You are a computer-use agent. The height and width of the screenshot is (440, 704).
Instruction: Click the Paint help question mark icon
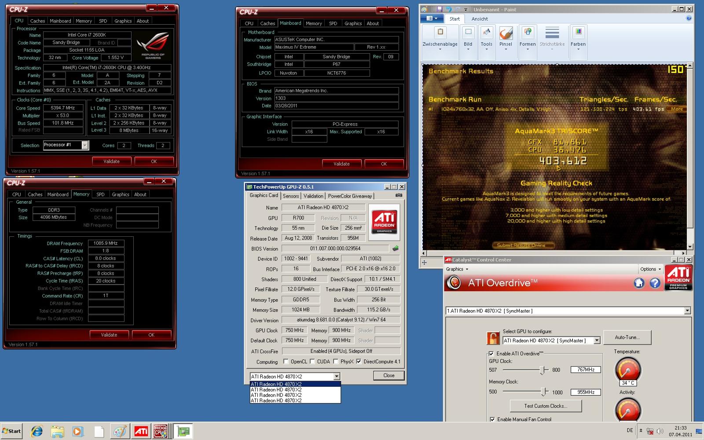pos(689,18)
